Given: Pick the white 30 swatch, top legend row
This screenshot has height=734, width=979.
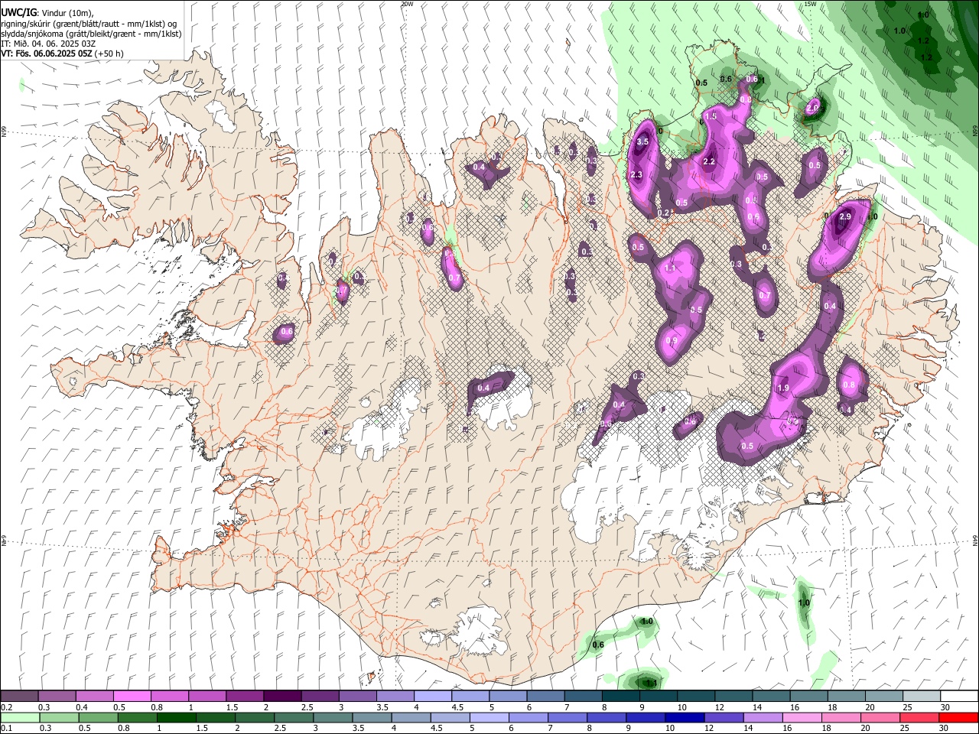Looking at the screenshot, I should (959, 697).
